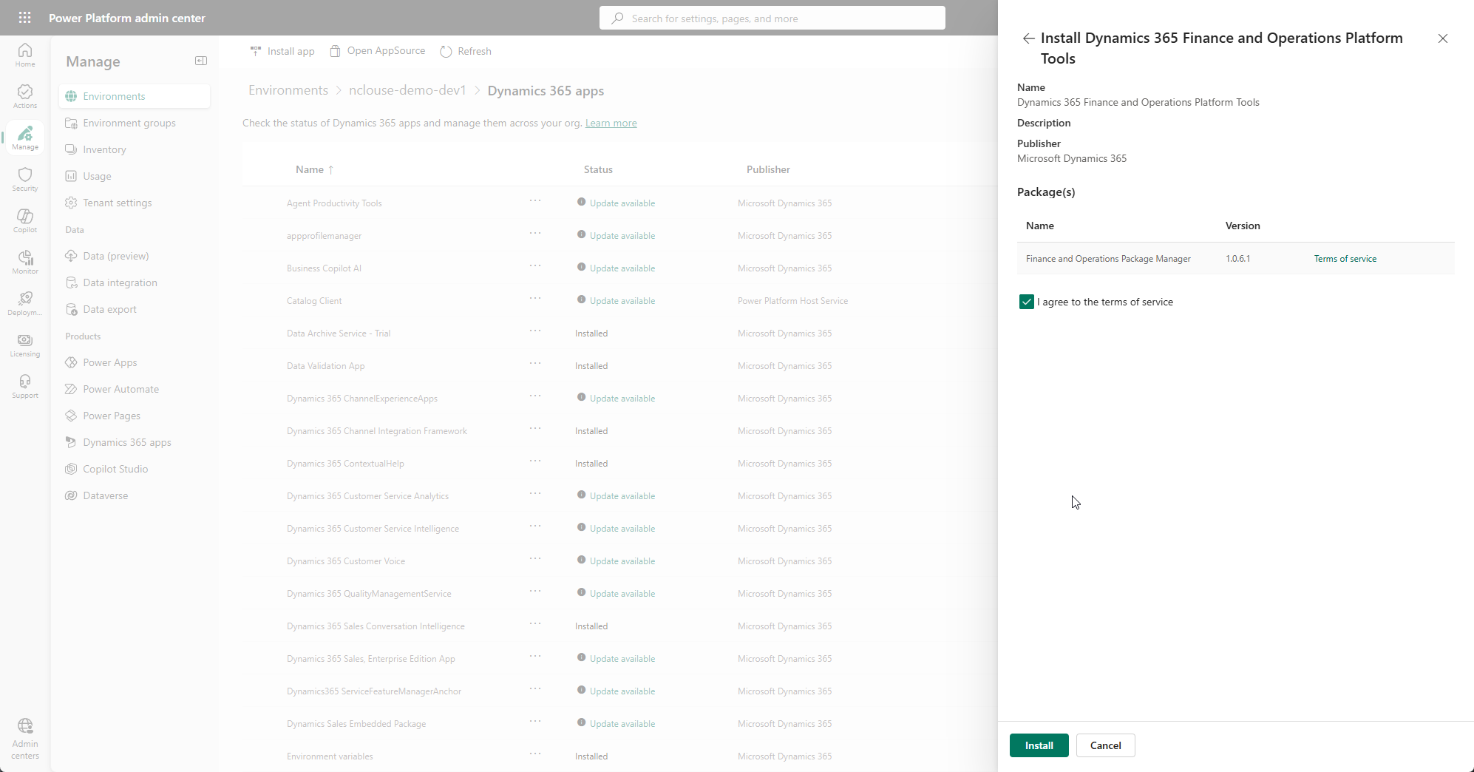Click the search settings input box
Image resolution: width=1474 pixels, height=772 pixels.
pos(772,18)
